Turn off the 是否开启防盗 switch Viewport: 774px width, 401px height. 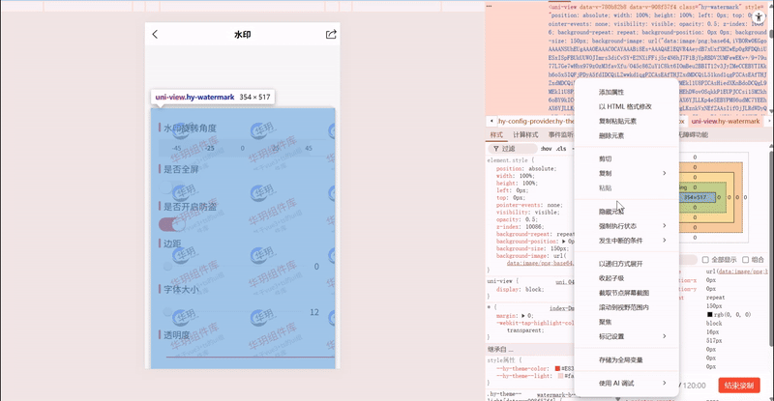click(171, 224)
